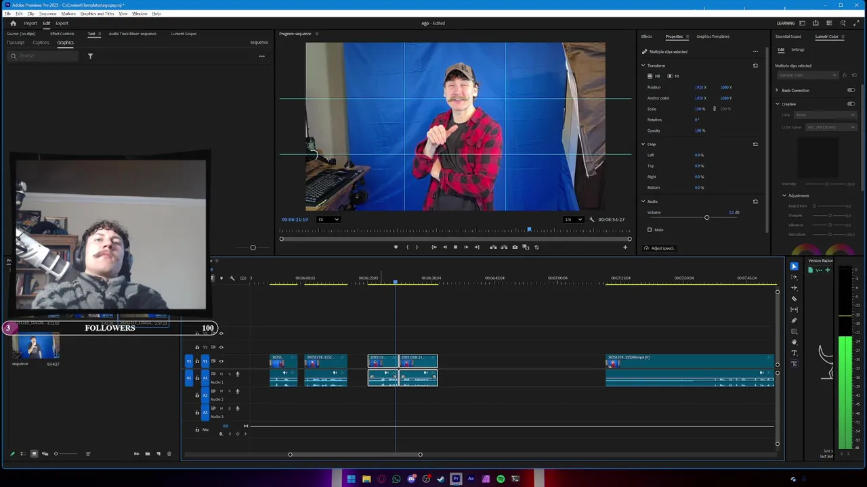Open the 1/4 playback resolution dropdown

click(574, 219)
